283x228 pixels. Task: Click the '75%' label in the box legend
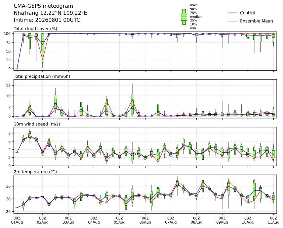point(193,13)
